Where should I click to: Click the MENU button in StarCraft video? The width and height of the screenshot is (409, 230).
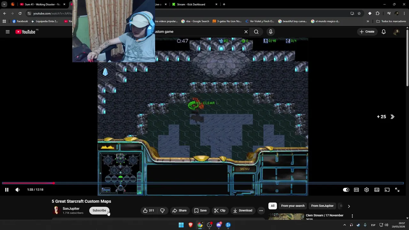245,169
